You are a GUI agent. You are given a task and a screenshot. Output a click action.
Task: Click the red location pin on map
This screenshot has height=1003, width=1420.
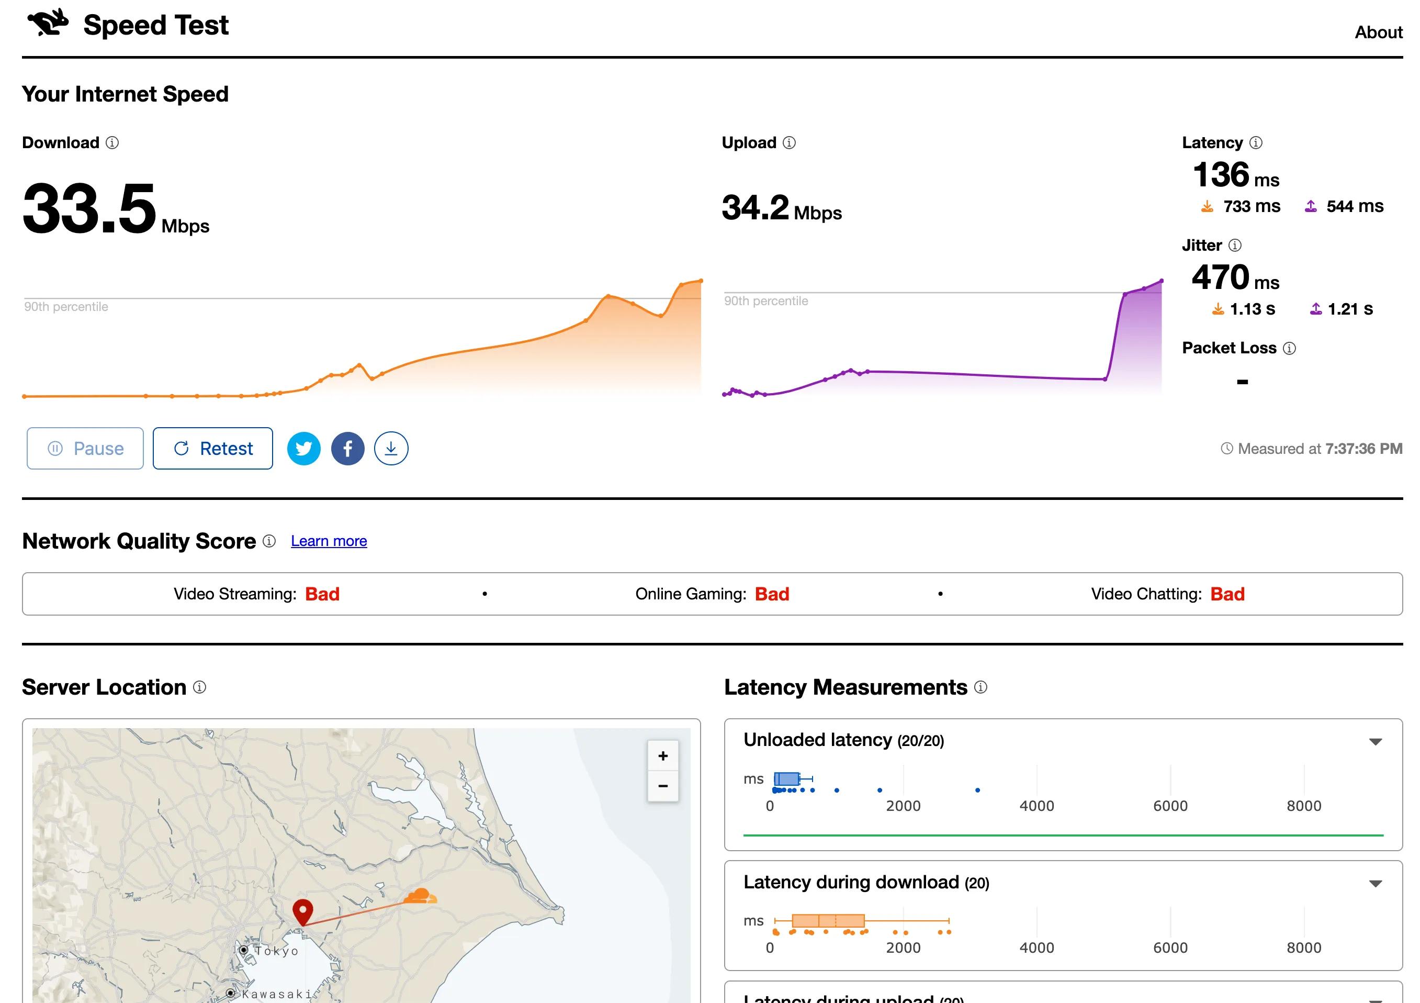tap(302, 911)
